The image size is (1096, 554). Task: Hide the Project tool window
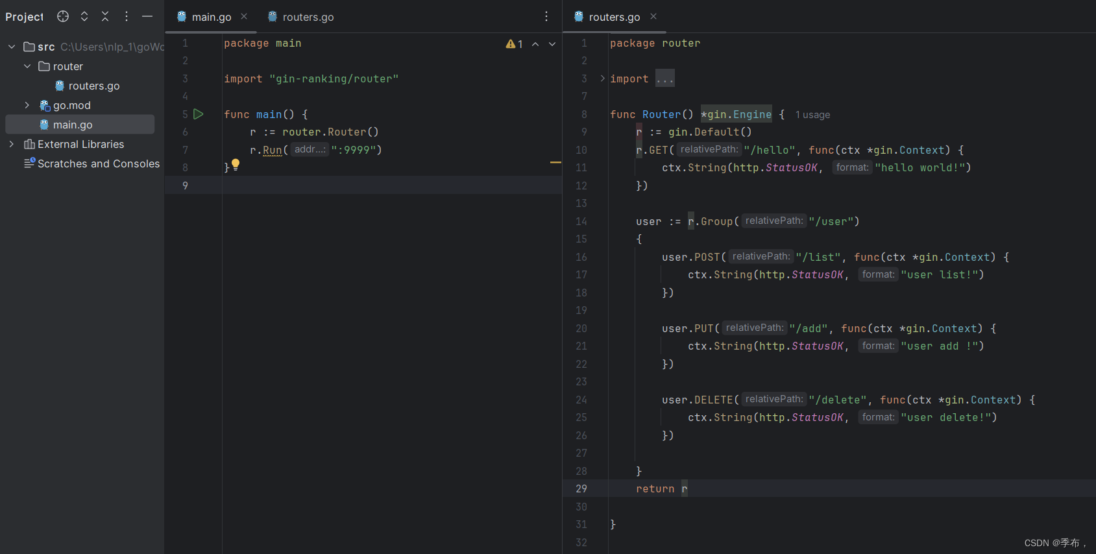[x=147, y=16]
